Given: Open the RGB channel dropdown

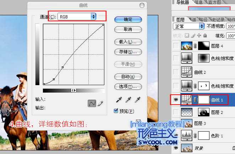Looking at the screenshot, I should tap(77, 17).
